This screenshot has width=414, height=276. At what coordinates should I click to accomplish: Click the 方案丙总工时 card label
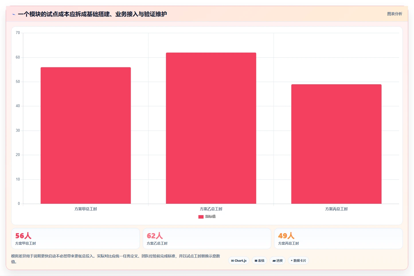pos(288,243)
